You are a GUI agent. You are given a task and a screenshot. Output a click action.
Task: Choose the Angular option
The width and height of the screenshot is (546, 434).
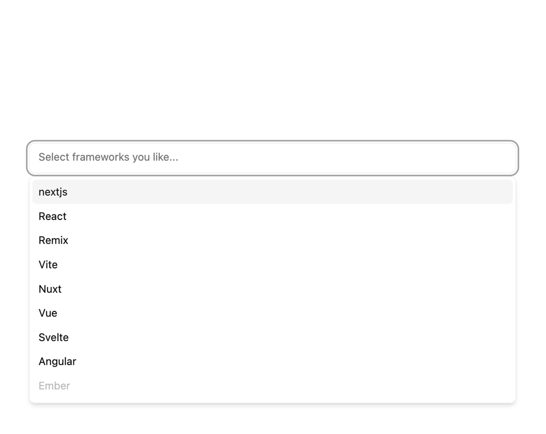(x=272, y=362)
